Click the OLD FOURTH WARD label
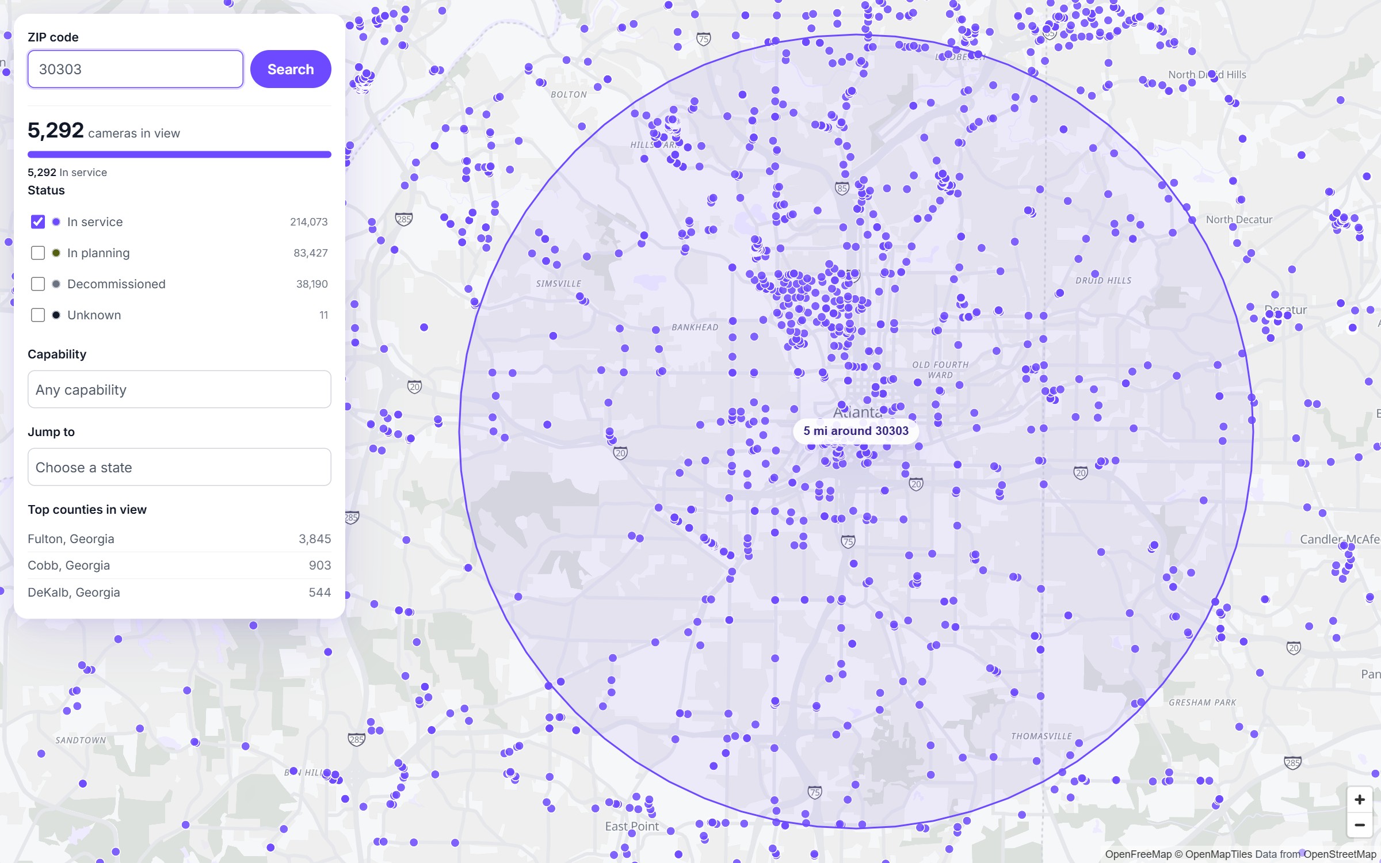Viewport: 1381px width, 863px height. pyautogui.click(x=940, y=370)
